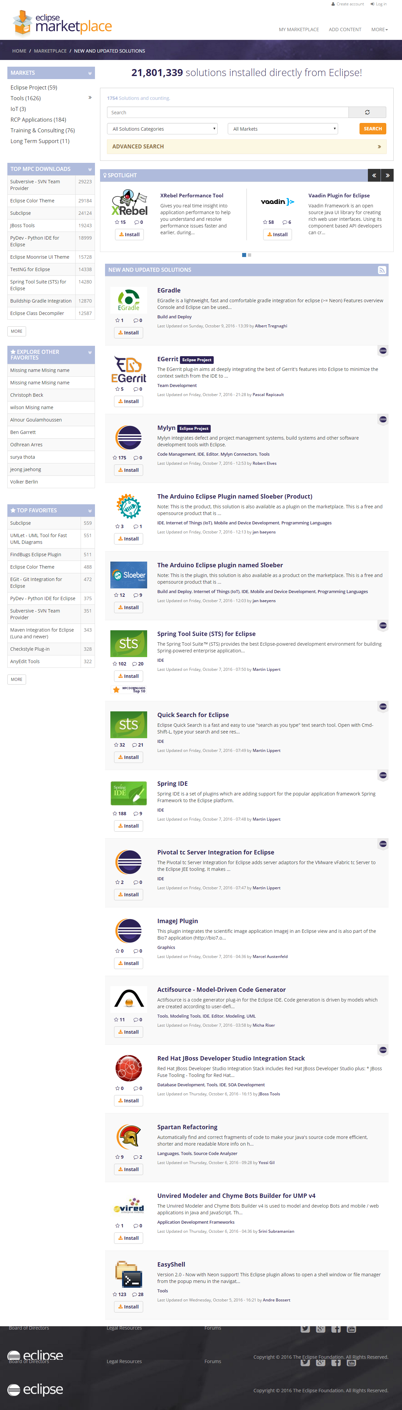Expand the Tools (1626) market submenu
The image size is (402, 1410).
point(90,98)
